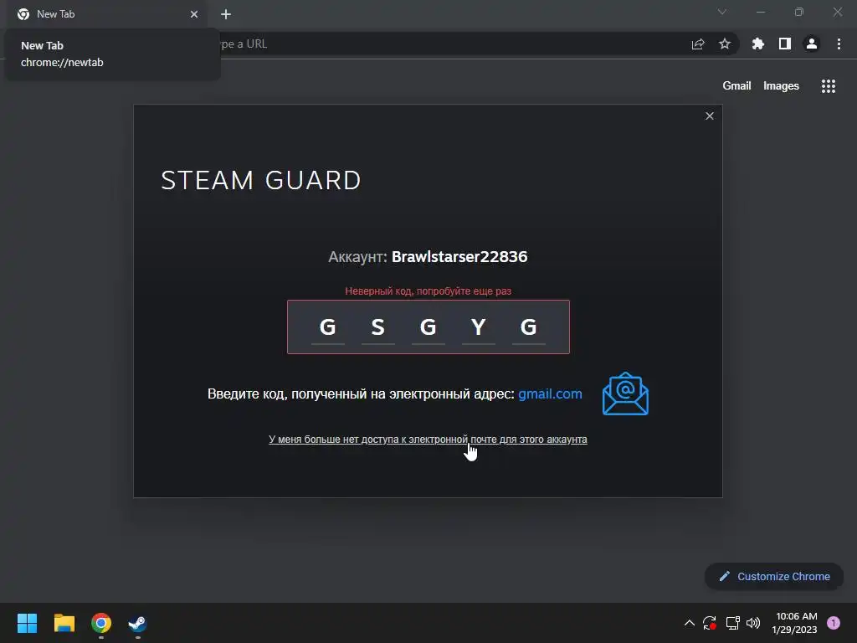Open the tab search chevron

[722, 12]
